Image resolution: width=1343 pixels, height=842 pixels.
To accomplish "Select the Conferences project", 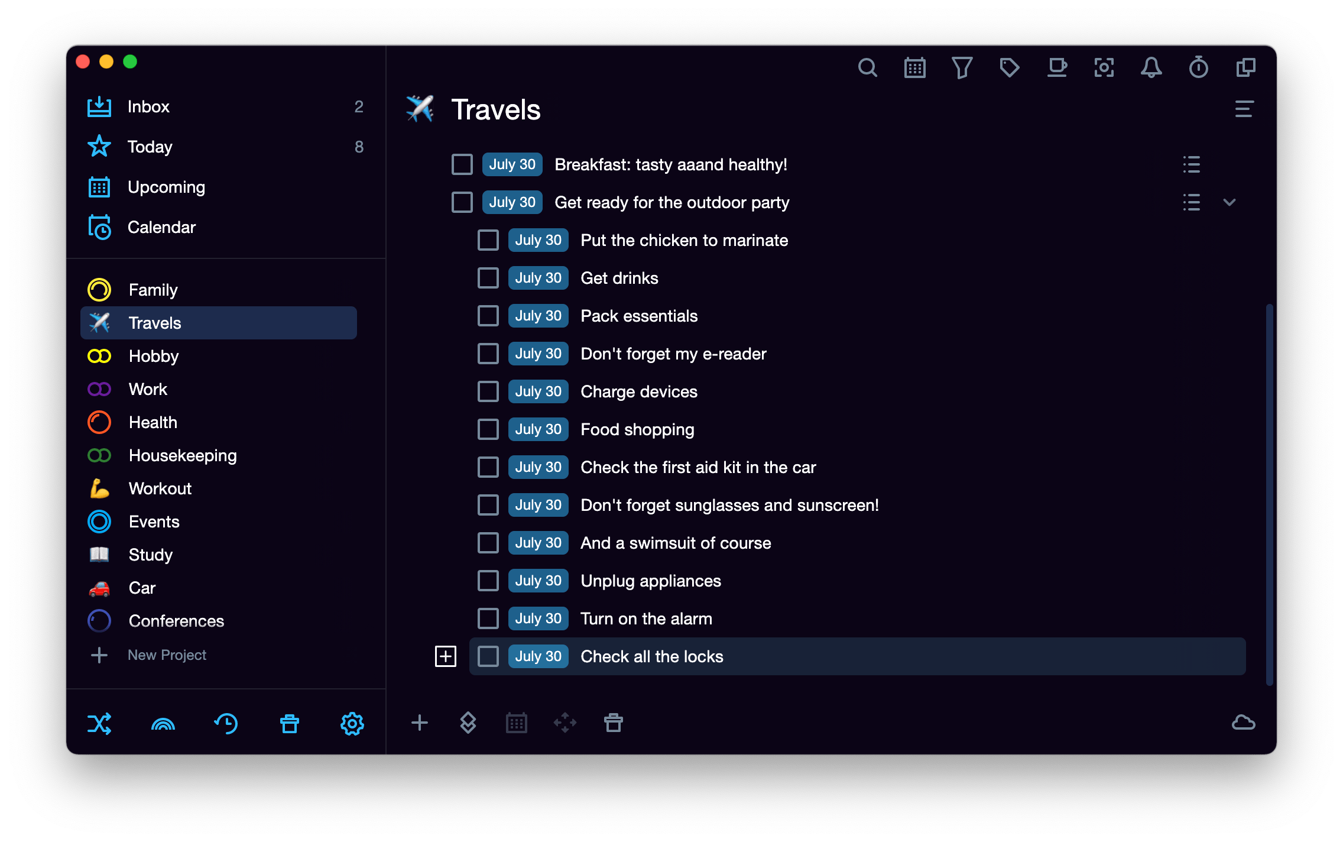I will click(x=219, y=621).
